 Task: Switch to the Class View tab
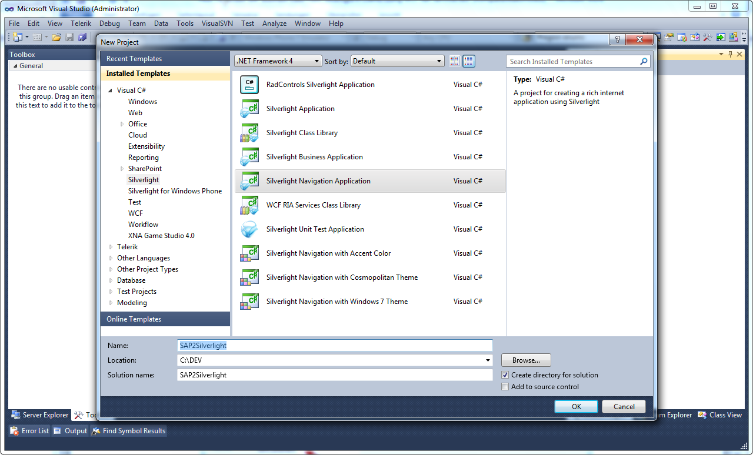click(720, 415)
